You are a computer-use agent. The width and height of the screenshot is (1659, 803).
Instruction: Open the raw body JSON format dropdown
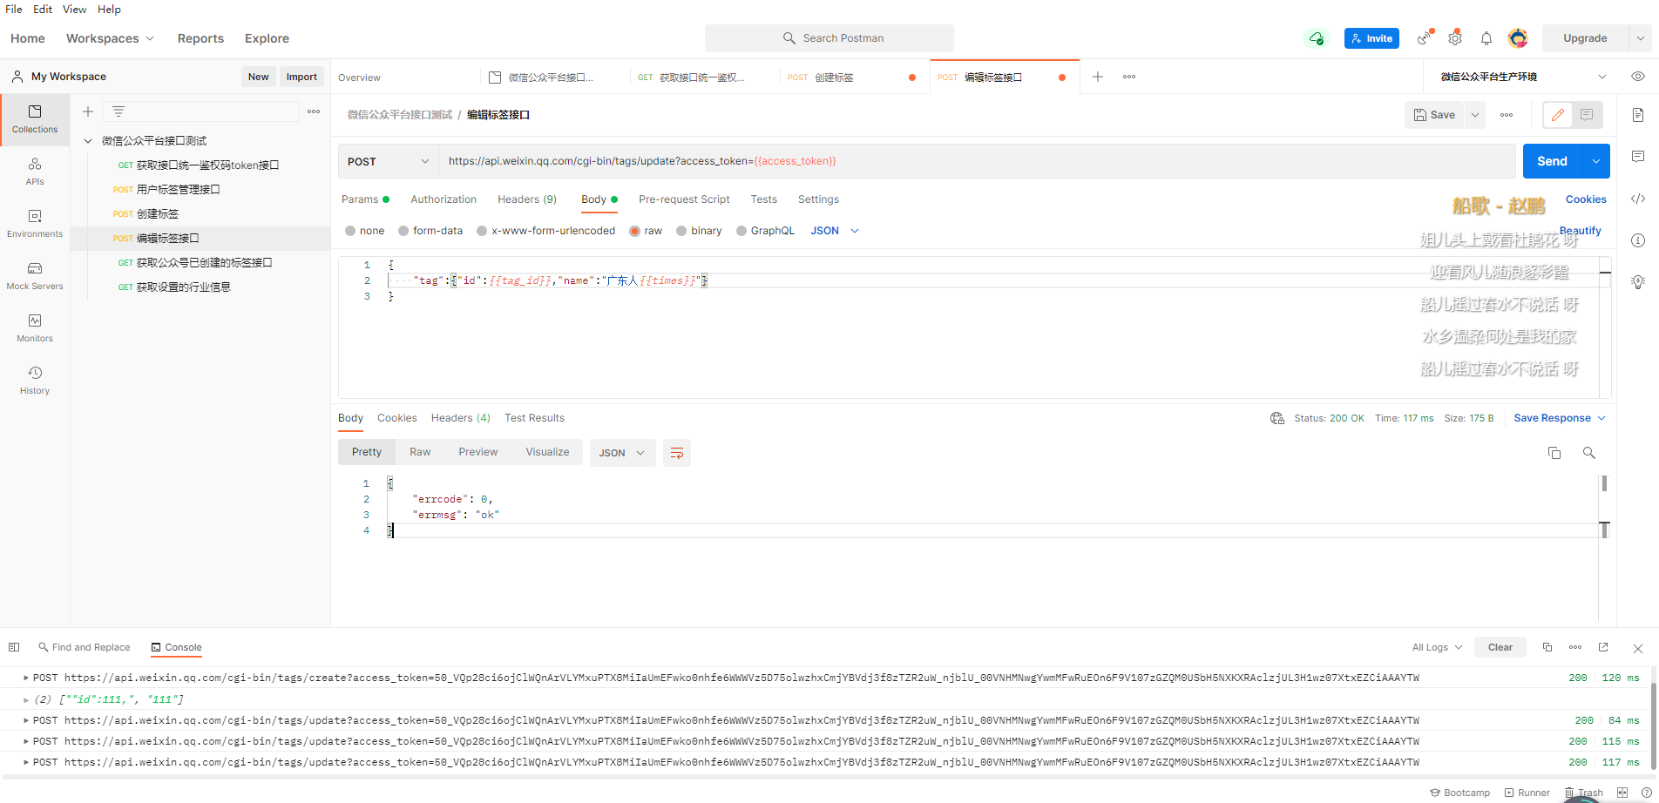coord(835,231)
